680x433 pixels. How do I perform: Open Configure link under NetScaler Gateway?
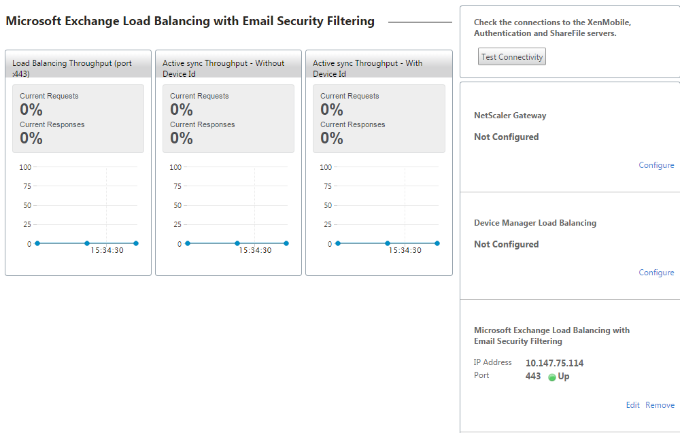[656, 165]
